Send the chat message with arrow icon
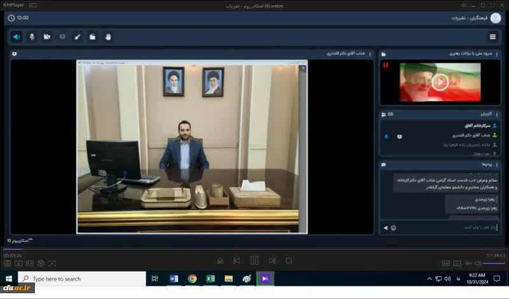Viewport: 509px width, 299px height. [385, 228]
